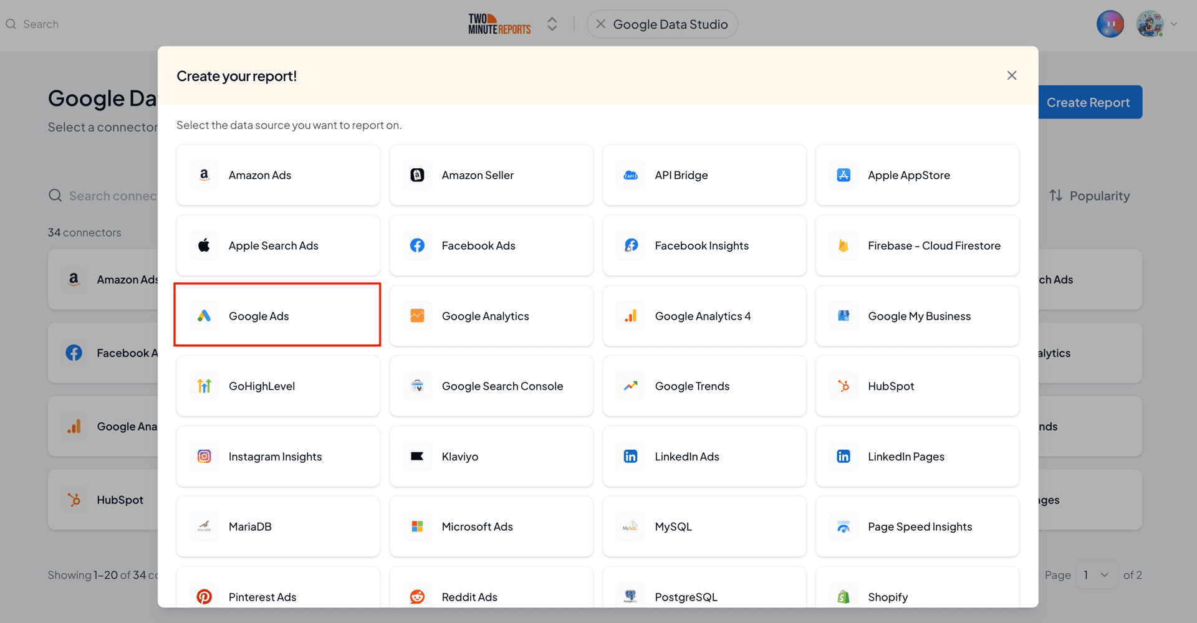Click the Apple AppStore icon
Image resolution: width=1197 pixels, height=623 pixels.
[844, 175]
